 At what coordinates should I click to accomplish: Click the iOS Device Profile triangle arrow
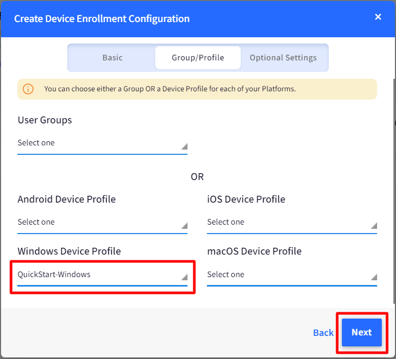pos(373,226)
